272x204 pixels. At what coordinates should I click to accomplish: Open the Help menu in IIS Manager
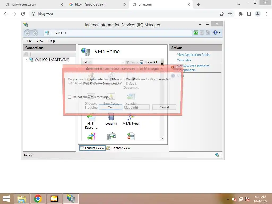(x=52, y=41)
